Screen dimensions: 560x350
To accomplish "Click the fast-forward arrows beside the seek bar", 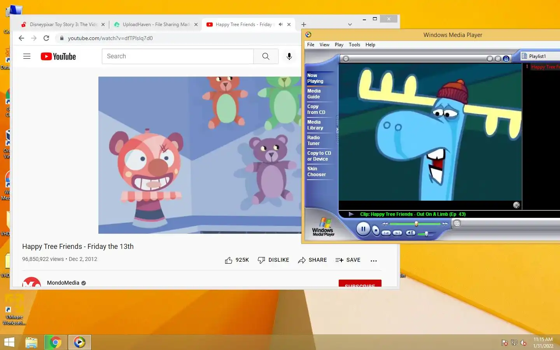I will coord(445,224).
